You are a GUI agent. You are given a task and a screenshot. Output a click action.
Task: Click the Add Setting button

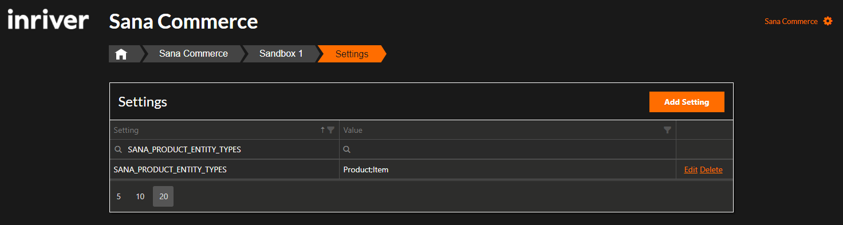[x=687, y=102]
